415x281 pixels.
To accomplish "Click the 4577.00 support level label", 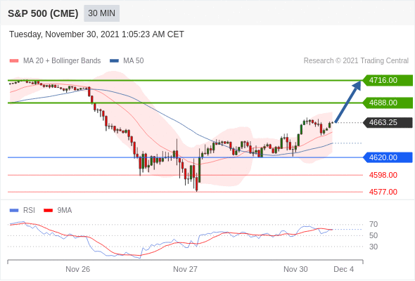I will coord(383,192).
